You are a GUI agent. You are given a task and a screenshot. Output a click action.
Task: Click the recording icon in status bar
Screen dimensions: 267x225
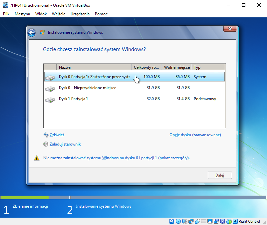pyautogui.click(x=216, y=221)
